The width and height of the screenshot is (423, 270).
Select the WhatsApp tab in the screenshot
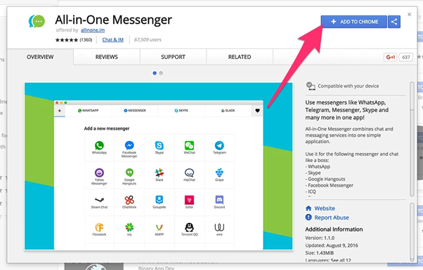(89, 111)
